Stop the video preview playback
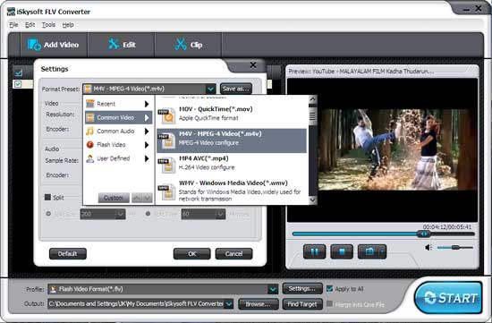The image size is (492, 323). pyautogui.click(x=342, y=251)
